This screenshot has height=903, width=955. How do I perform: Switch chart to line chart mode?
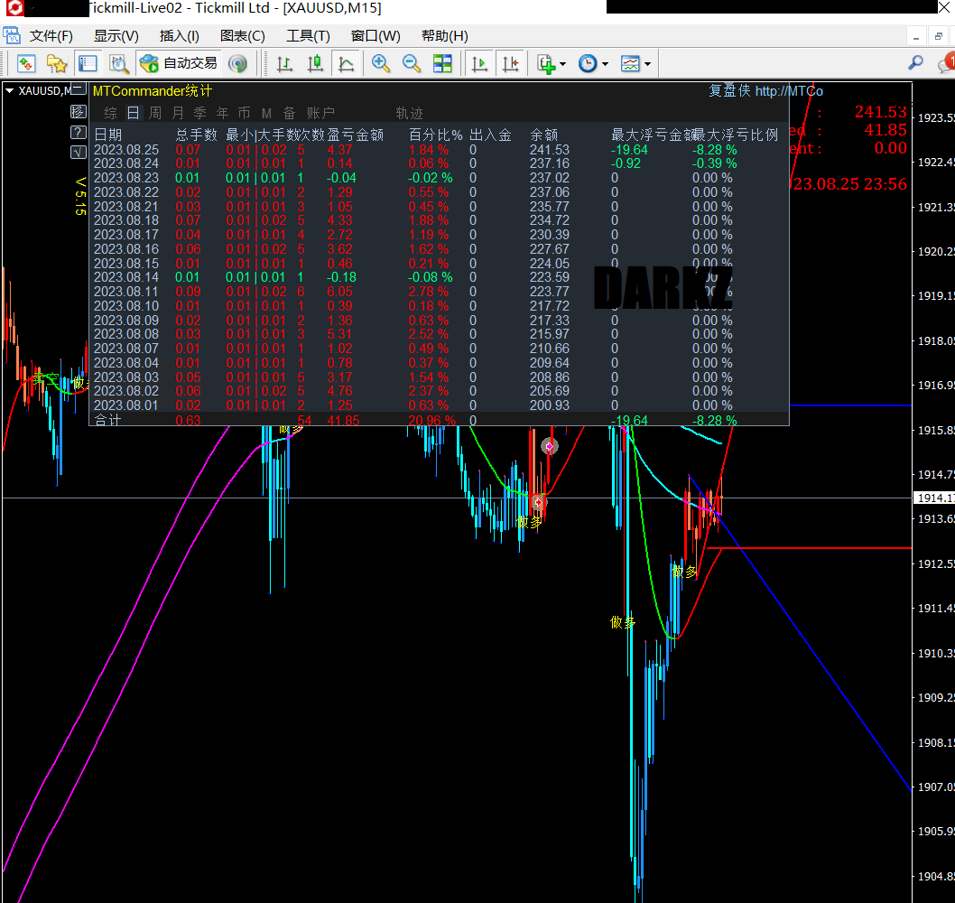(346, 63)
